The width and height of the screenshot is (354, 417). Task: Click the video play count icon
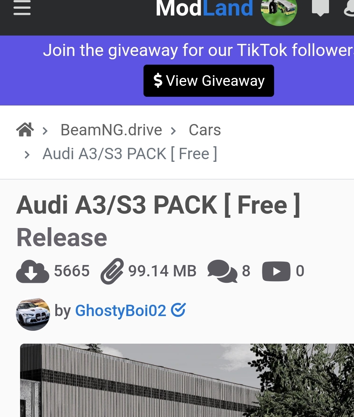(276, 271)
